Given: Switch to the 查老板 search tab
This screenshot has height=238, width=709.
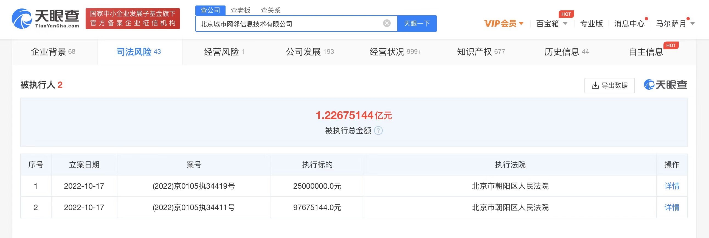Looking at the screenshot, I should [x=240, y=10].
